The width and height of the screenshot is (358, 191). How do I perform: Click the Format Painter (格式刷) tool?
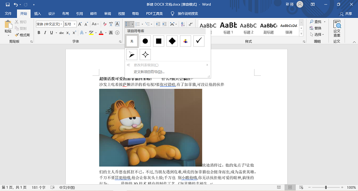click(22, 35)
